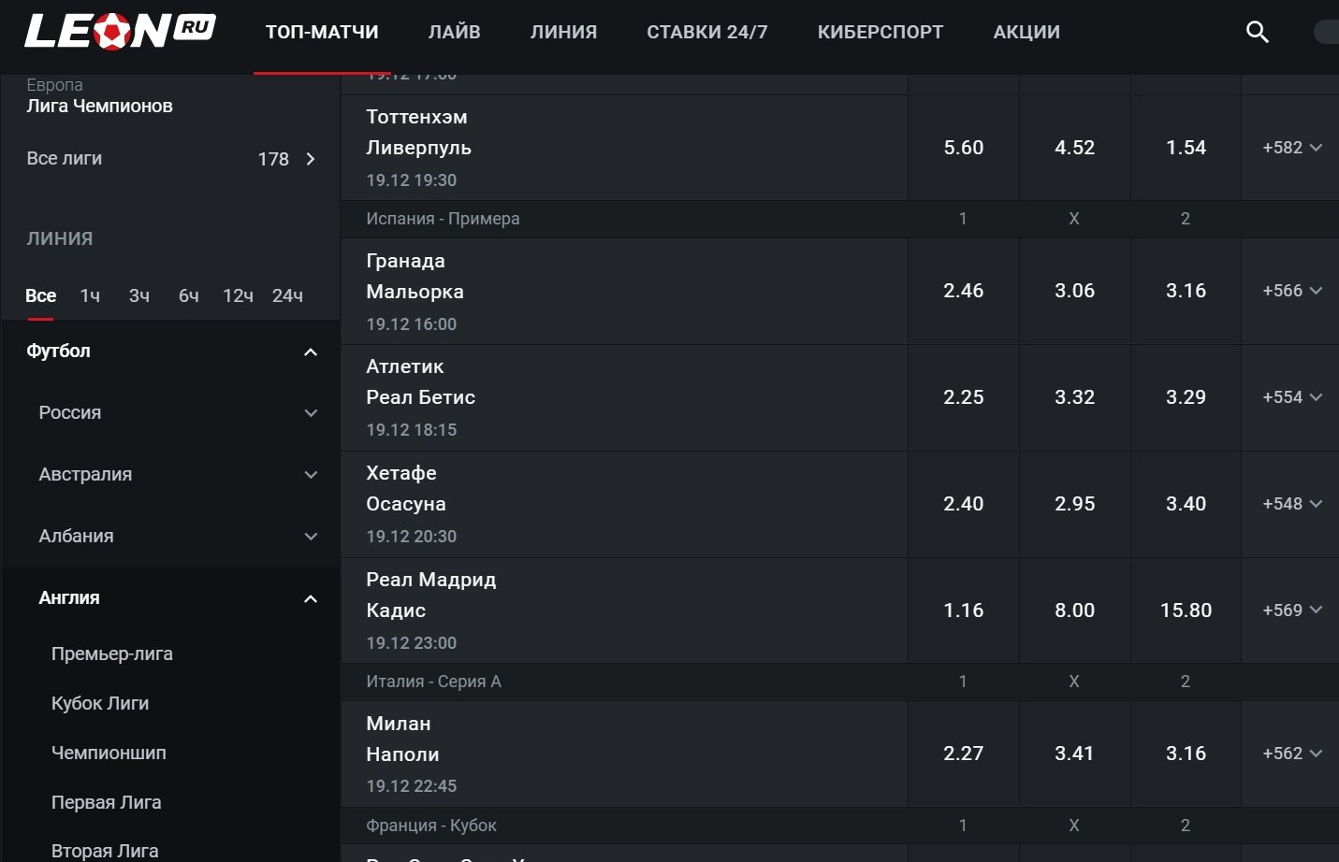Click the arrow next to 178
Image resolution: width=1339 pixels, height=862 pixels.
[311, 159]
